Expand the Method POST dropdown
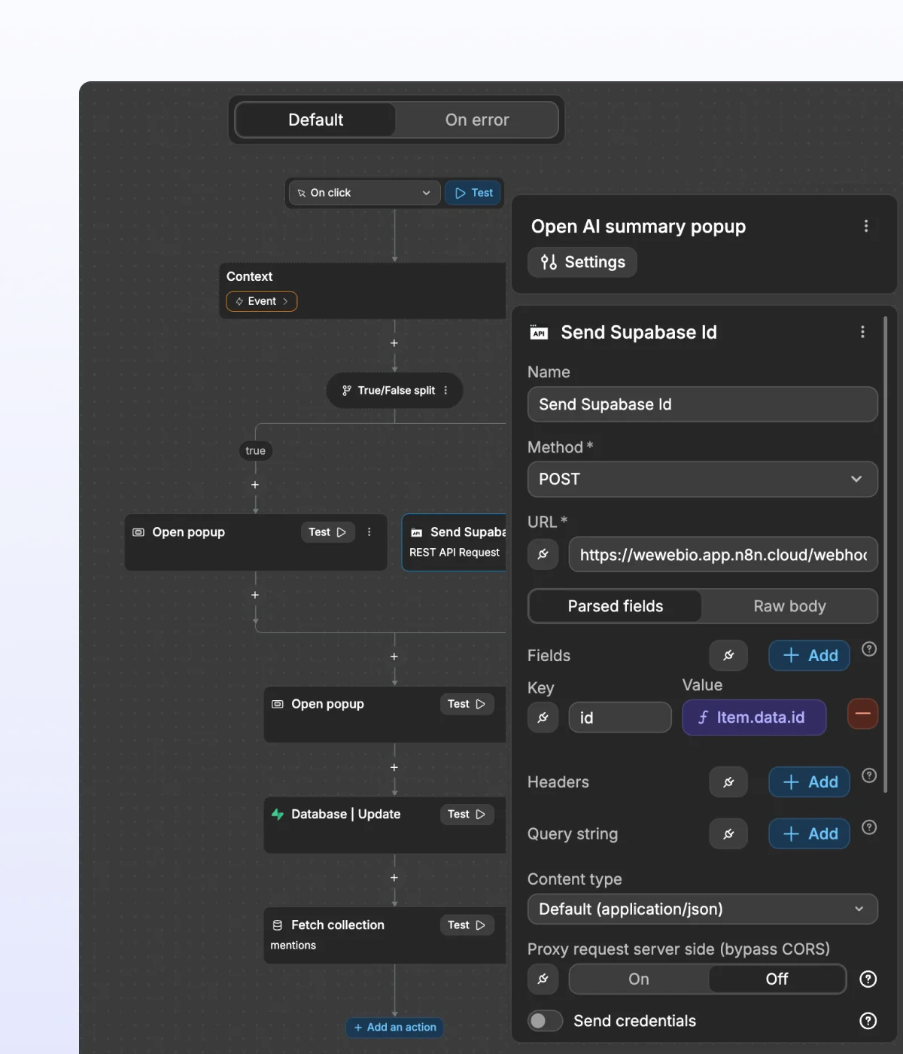Screen dimensions: 903x1054 (x=703, y=479)
